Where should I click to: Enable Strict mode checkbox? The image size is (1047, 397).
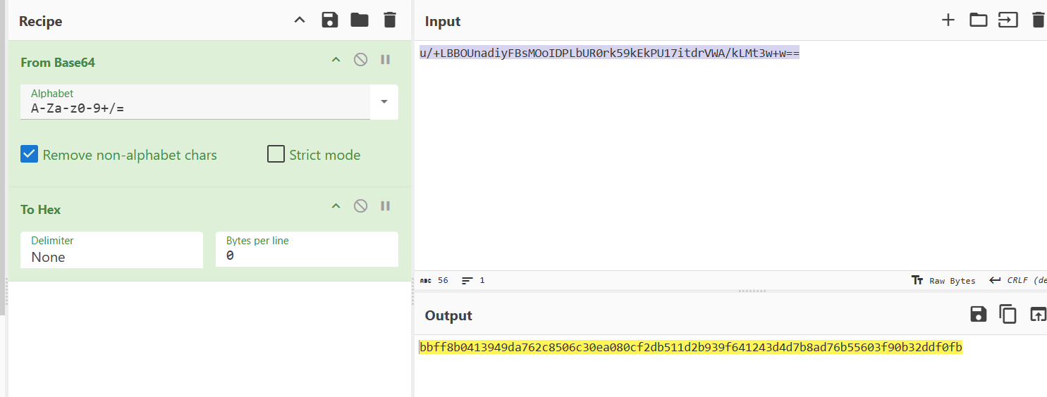click(x=276, y=155)
